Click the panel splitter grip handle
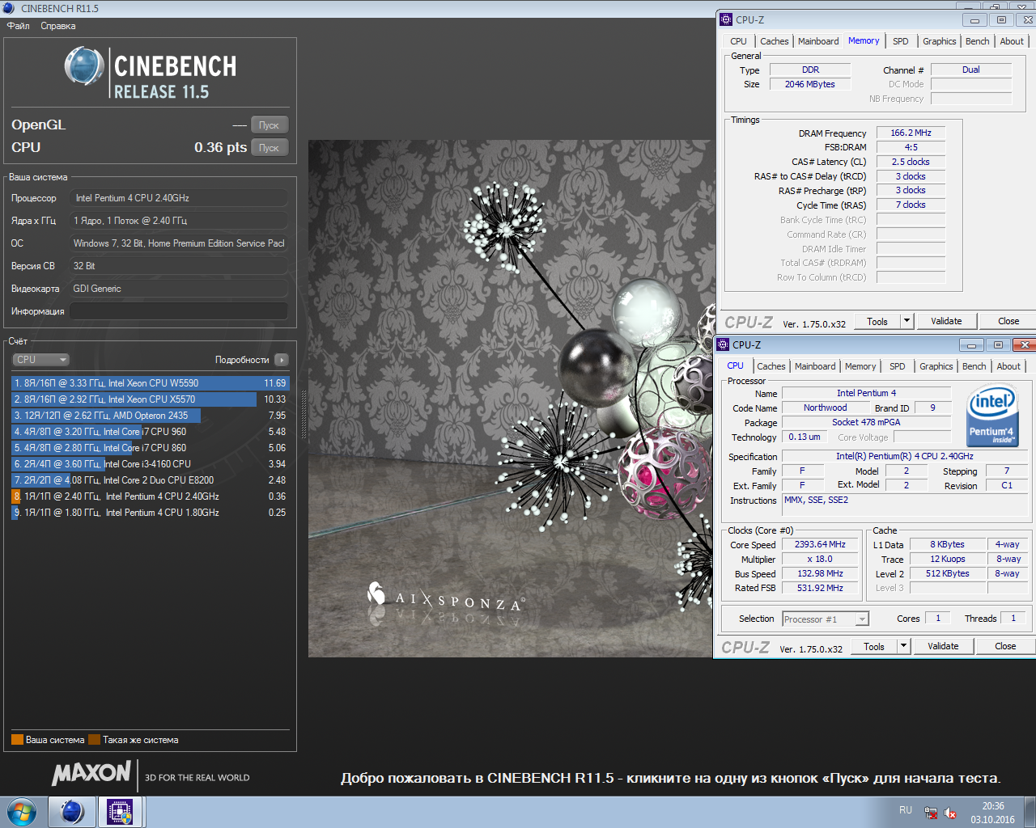1036x828 pixels. [304, 415]
